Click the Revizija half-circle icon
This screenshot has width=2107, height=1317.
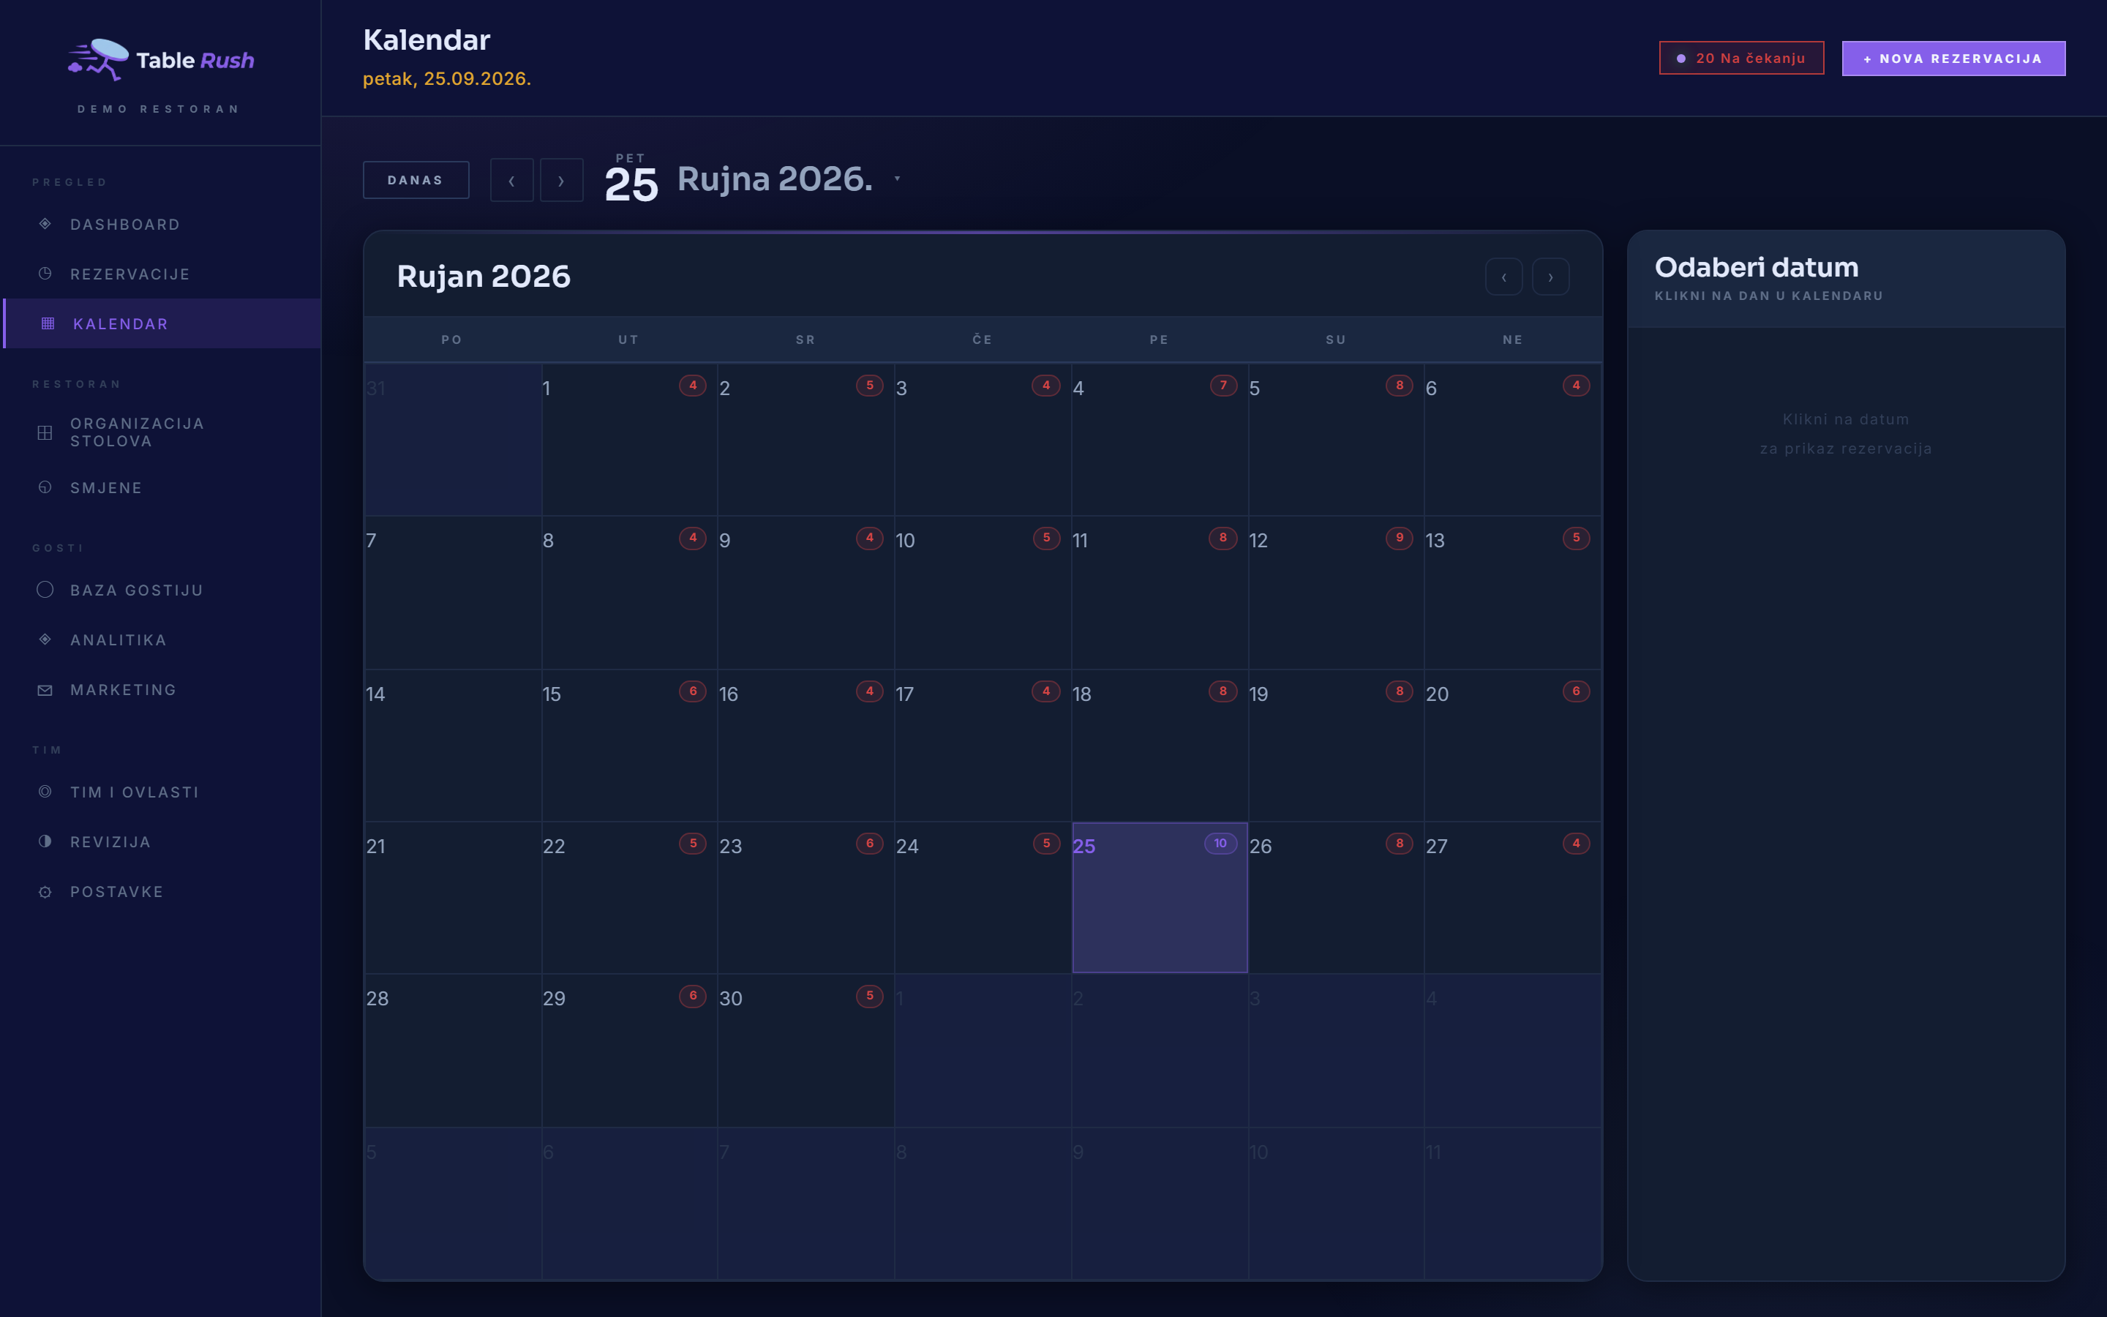coord(45,841)
